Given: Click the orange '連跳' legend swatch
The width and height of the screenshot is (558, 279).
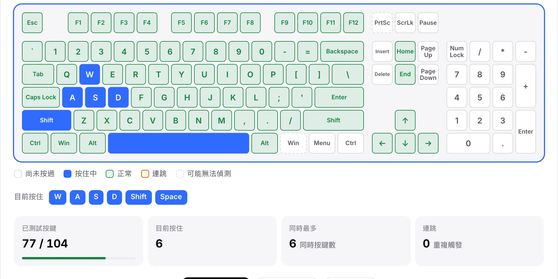Looking at the screenshot, I should coord(145,174).
